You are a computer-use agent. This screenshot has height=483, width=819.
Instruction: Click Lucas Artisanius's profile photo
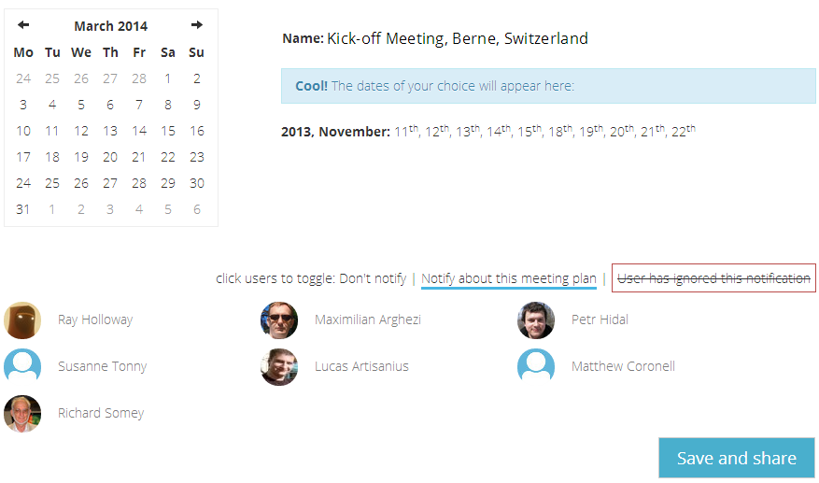click(x=279, y=367)
